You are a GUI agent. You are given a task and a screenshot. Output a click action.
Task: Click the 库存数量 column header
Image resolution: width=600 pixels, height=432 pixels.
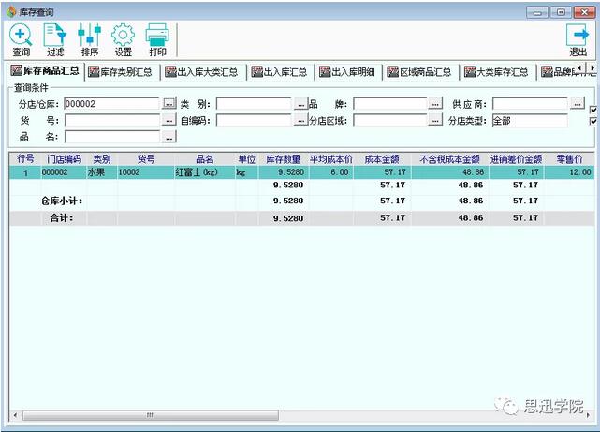coord(283,159)
